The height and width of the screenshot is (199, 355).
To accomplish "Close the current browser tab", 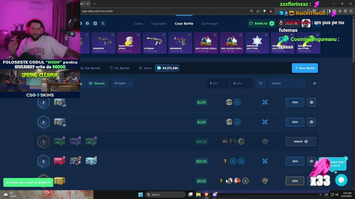I will 88,4.
